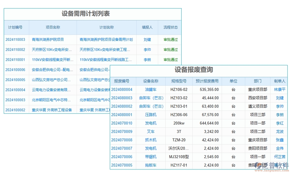Click 重庆项目部 department cell for 抓木机
The image size is (292, 175).
pyautogui.click(x=257, y=140)
